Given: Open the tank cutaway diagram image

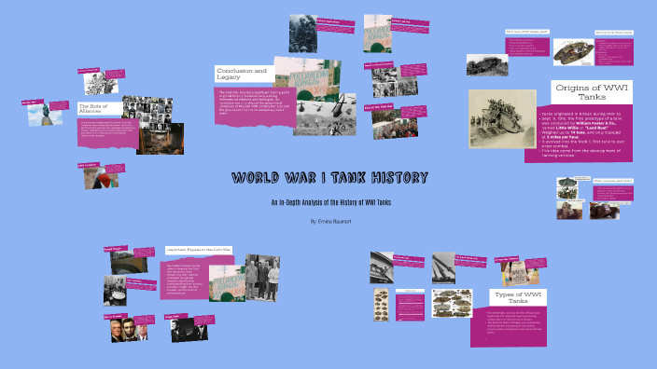Looking at the screenshot, I should tap(573, 52).
